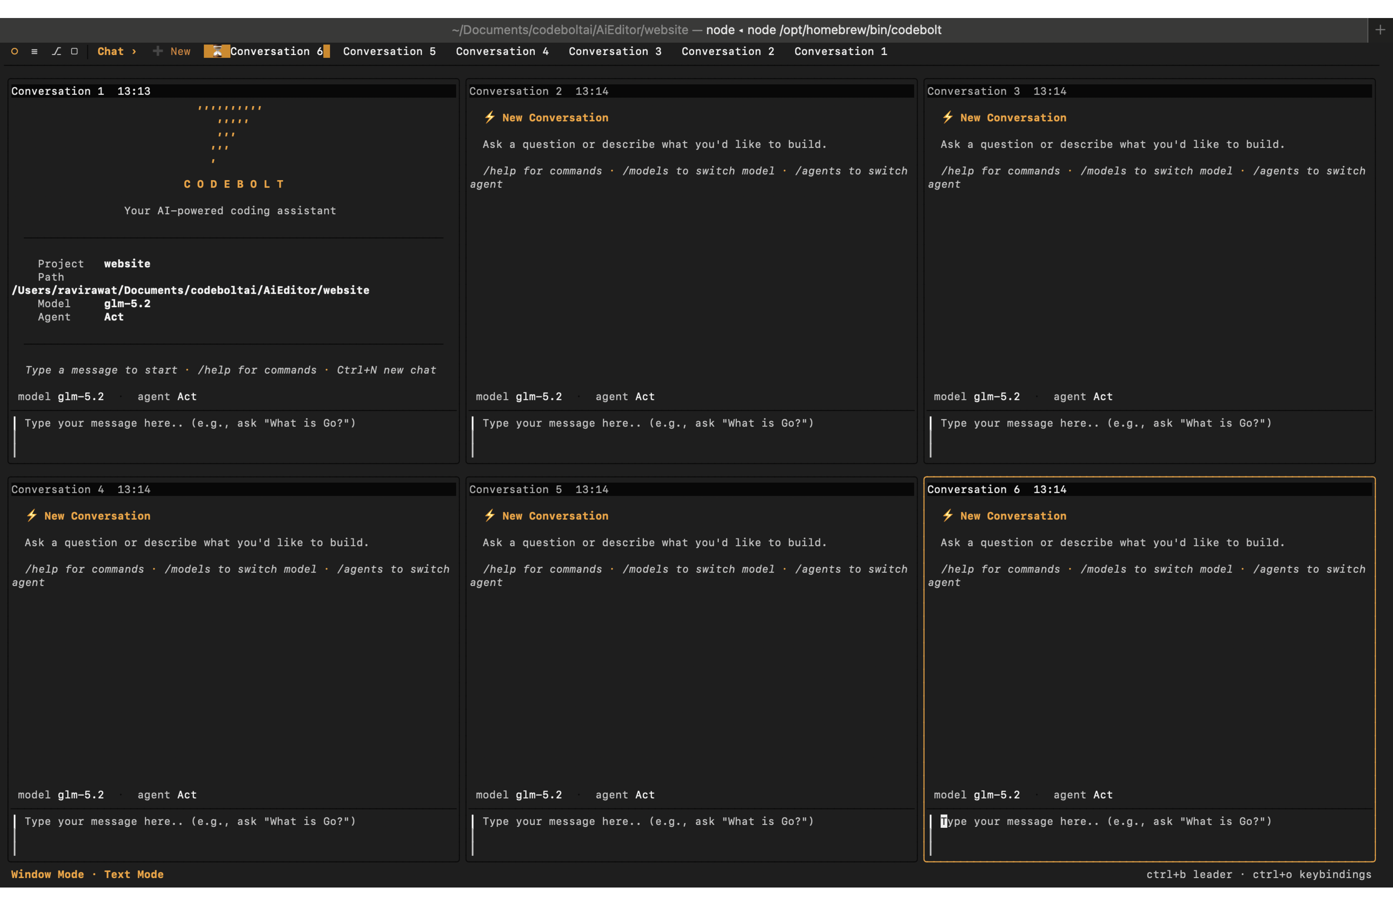Focus the Conversation 1 message input
This screenshot has width=1393, height=906.
pos(234,436)
